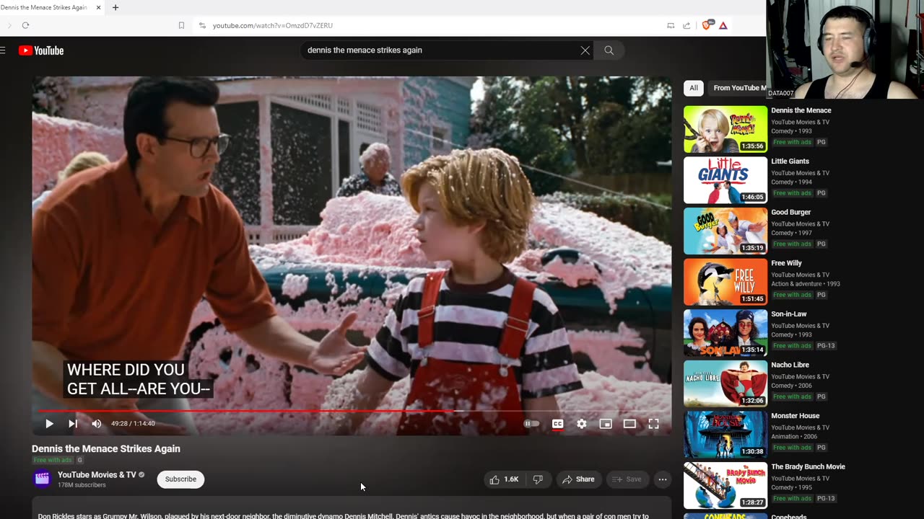
Task: Click the Monster House title
Action: (x=795, y=416)
